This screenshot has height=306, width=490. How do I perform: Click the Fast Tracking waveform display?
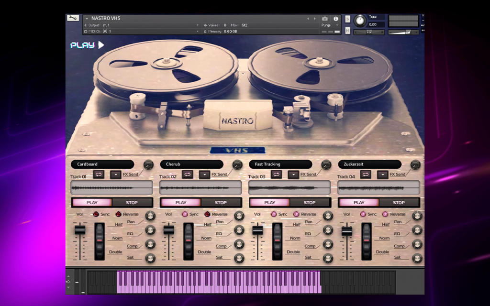pyautogui.click(x=290, y=188)
